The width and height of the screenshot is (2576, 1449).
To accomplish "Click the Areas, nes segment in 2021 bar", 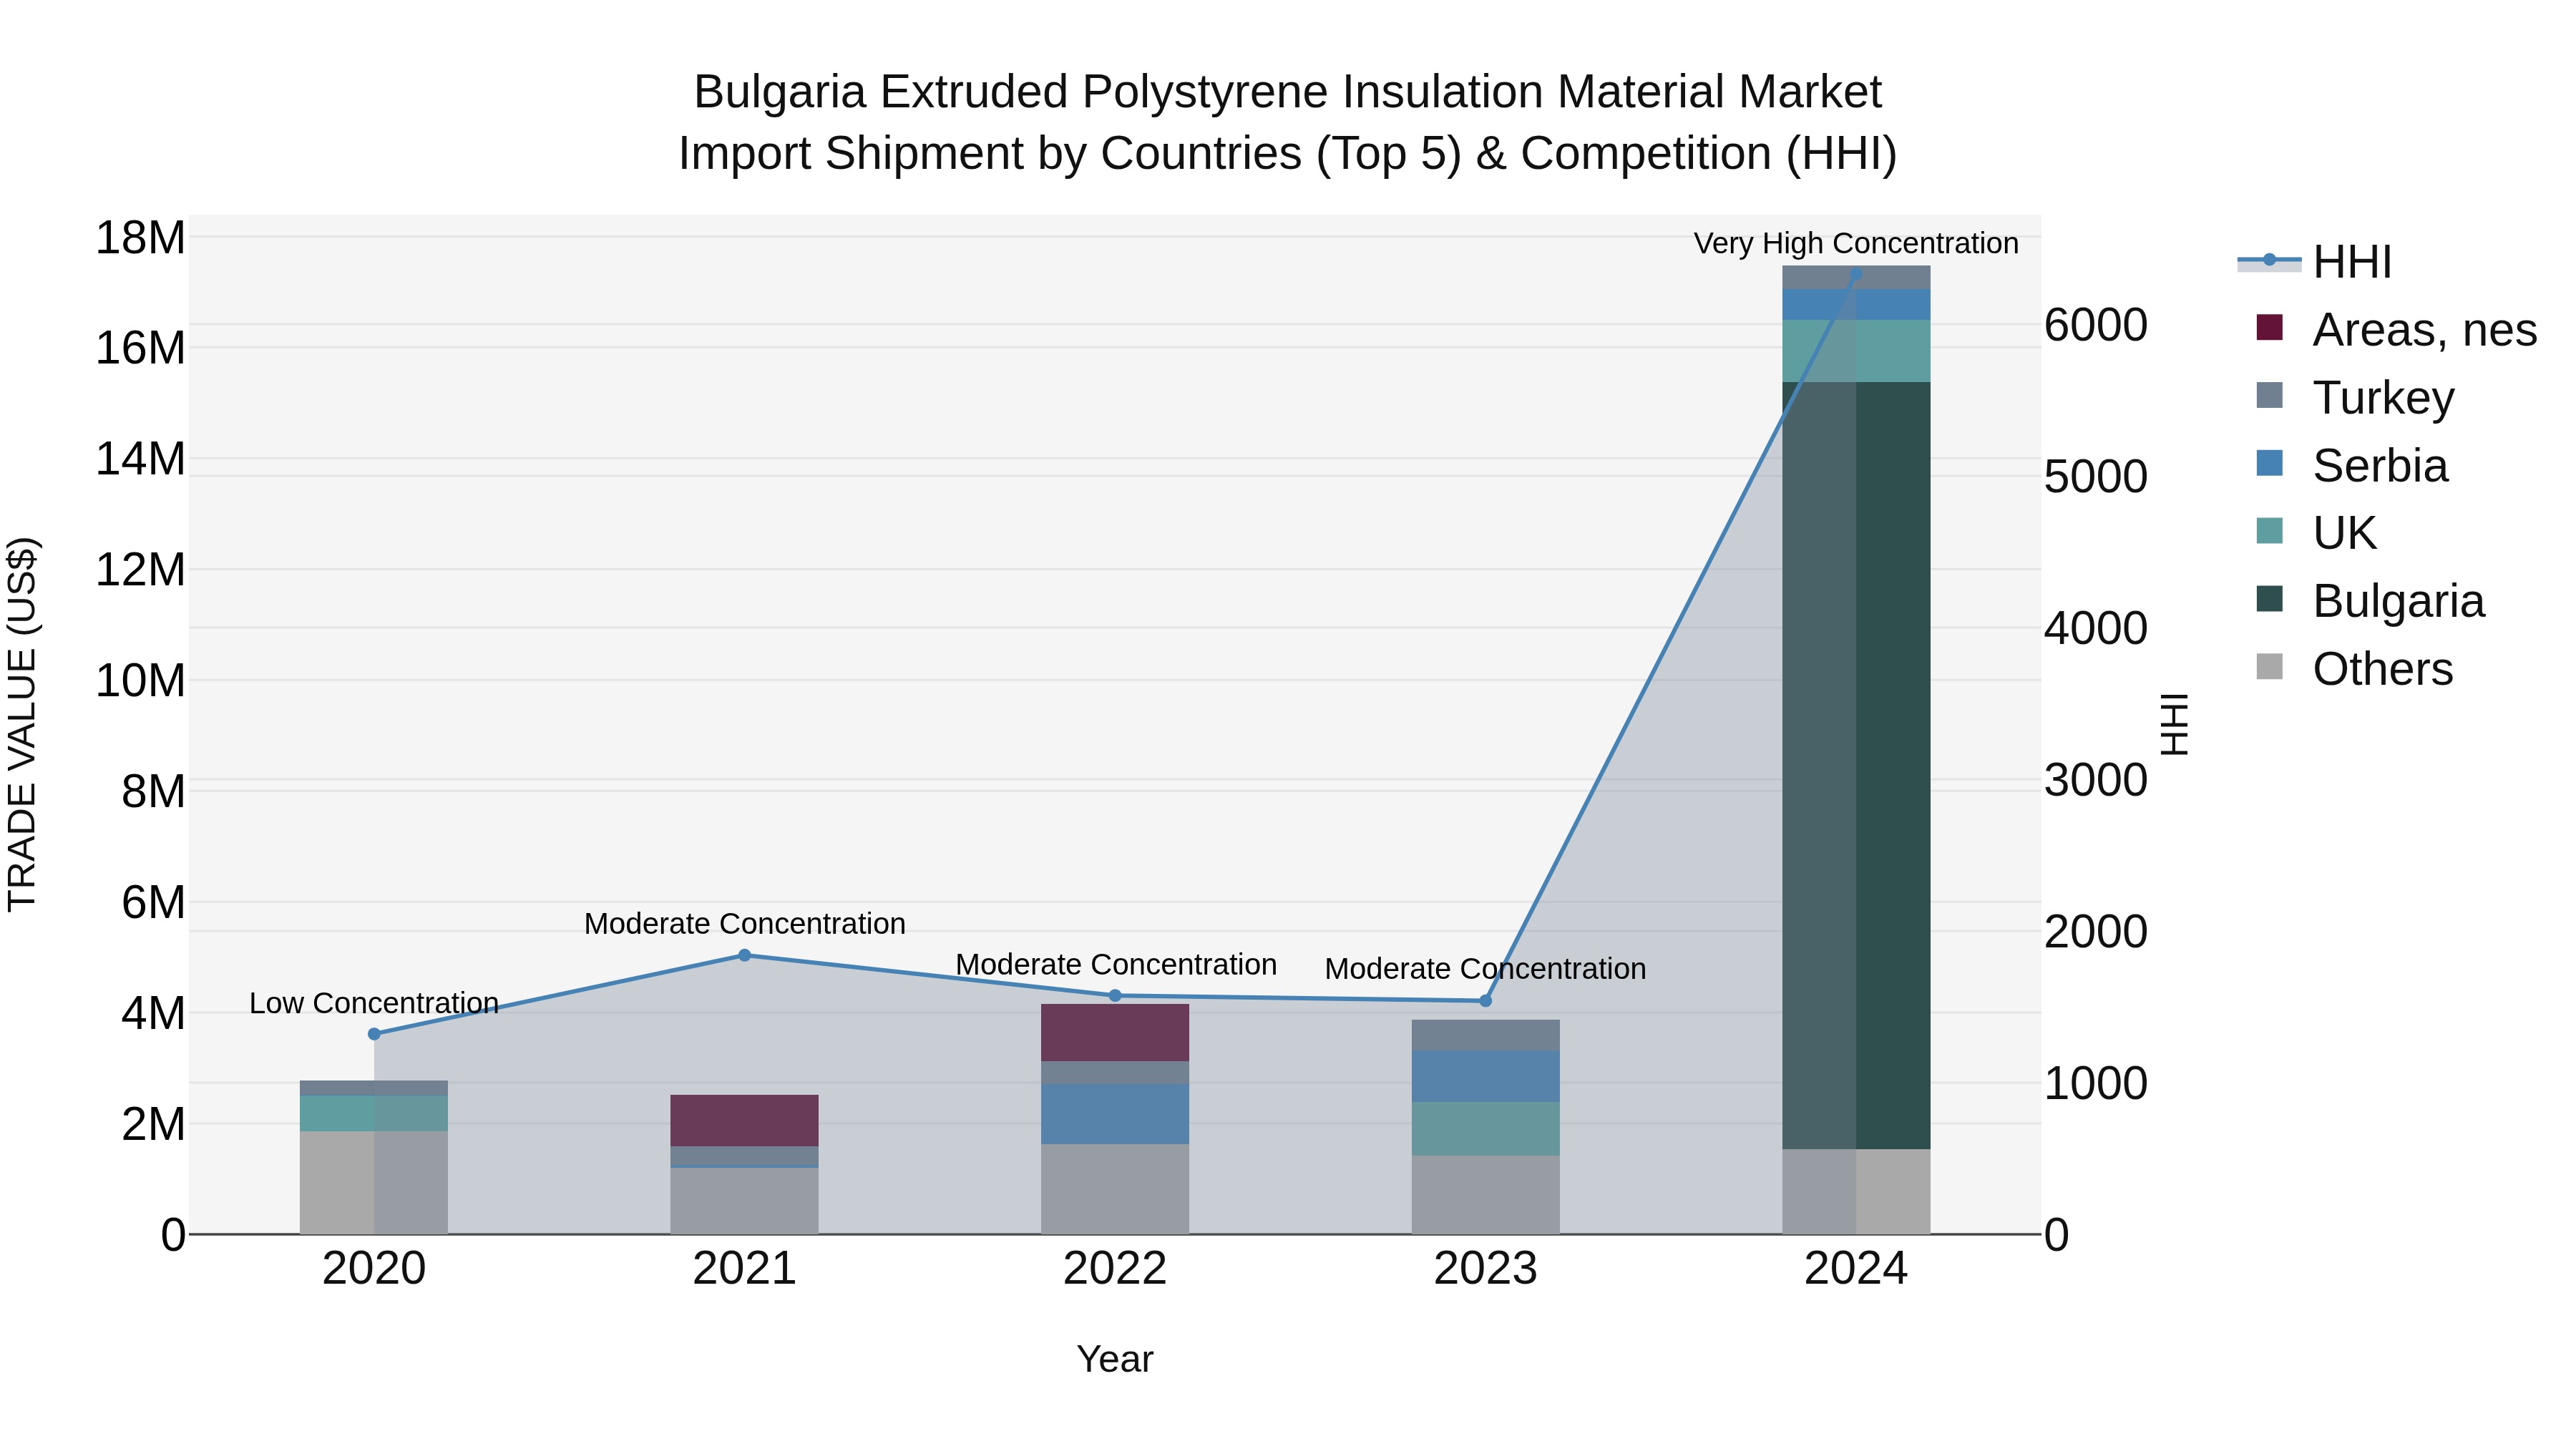I will click(744, 1121).
